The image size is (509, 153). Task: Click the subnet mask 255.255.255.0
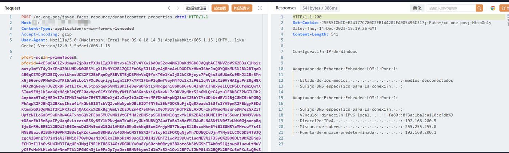pyautogui.click(x=421, y=127)
